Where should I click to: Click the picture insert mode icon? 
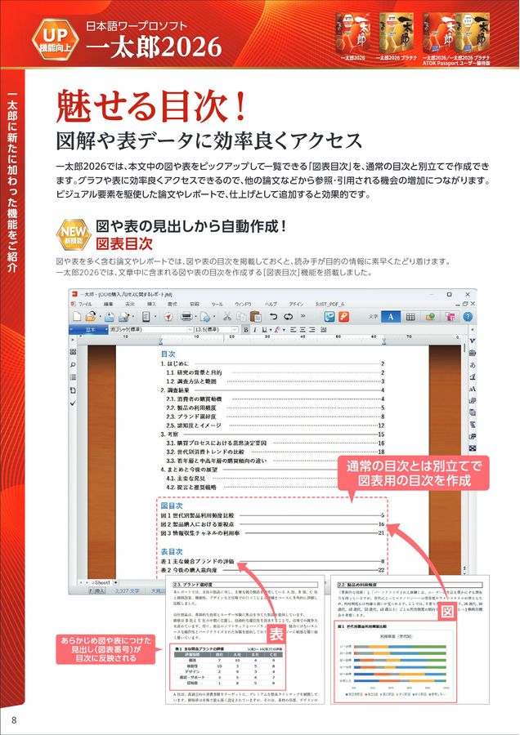click(430, 317)
